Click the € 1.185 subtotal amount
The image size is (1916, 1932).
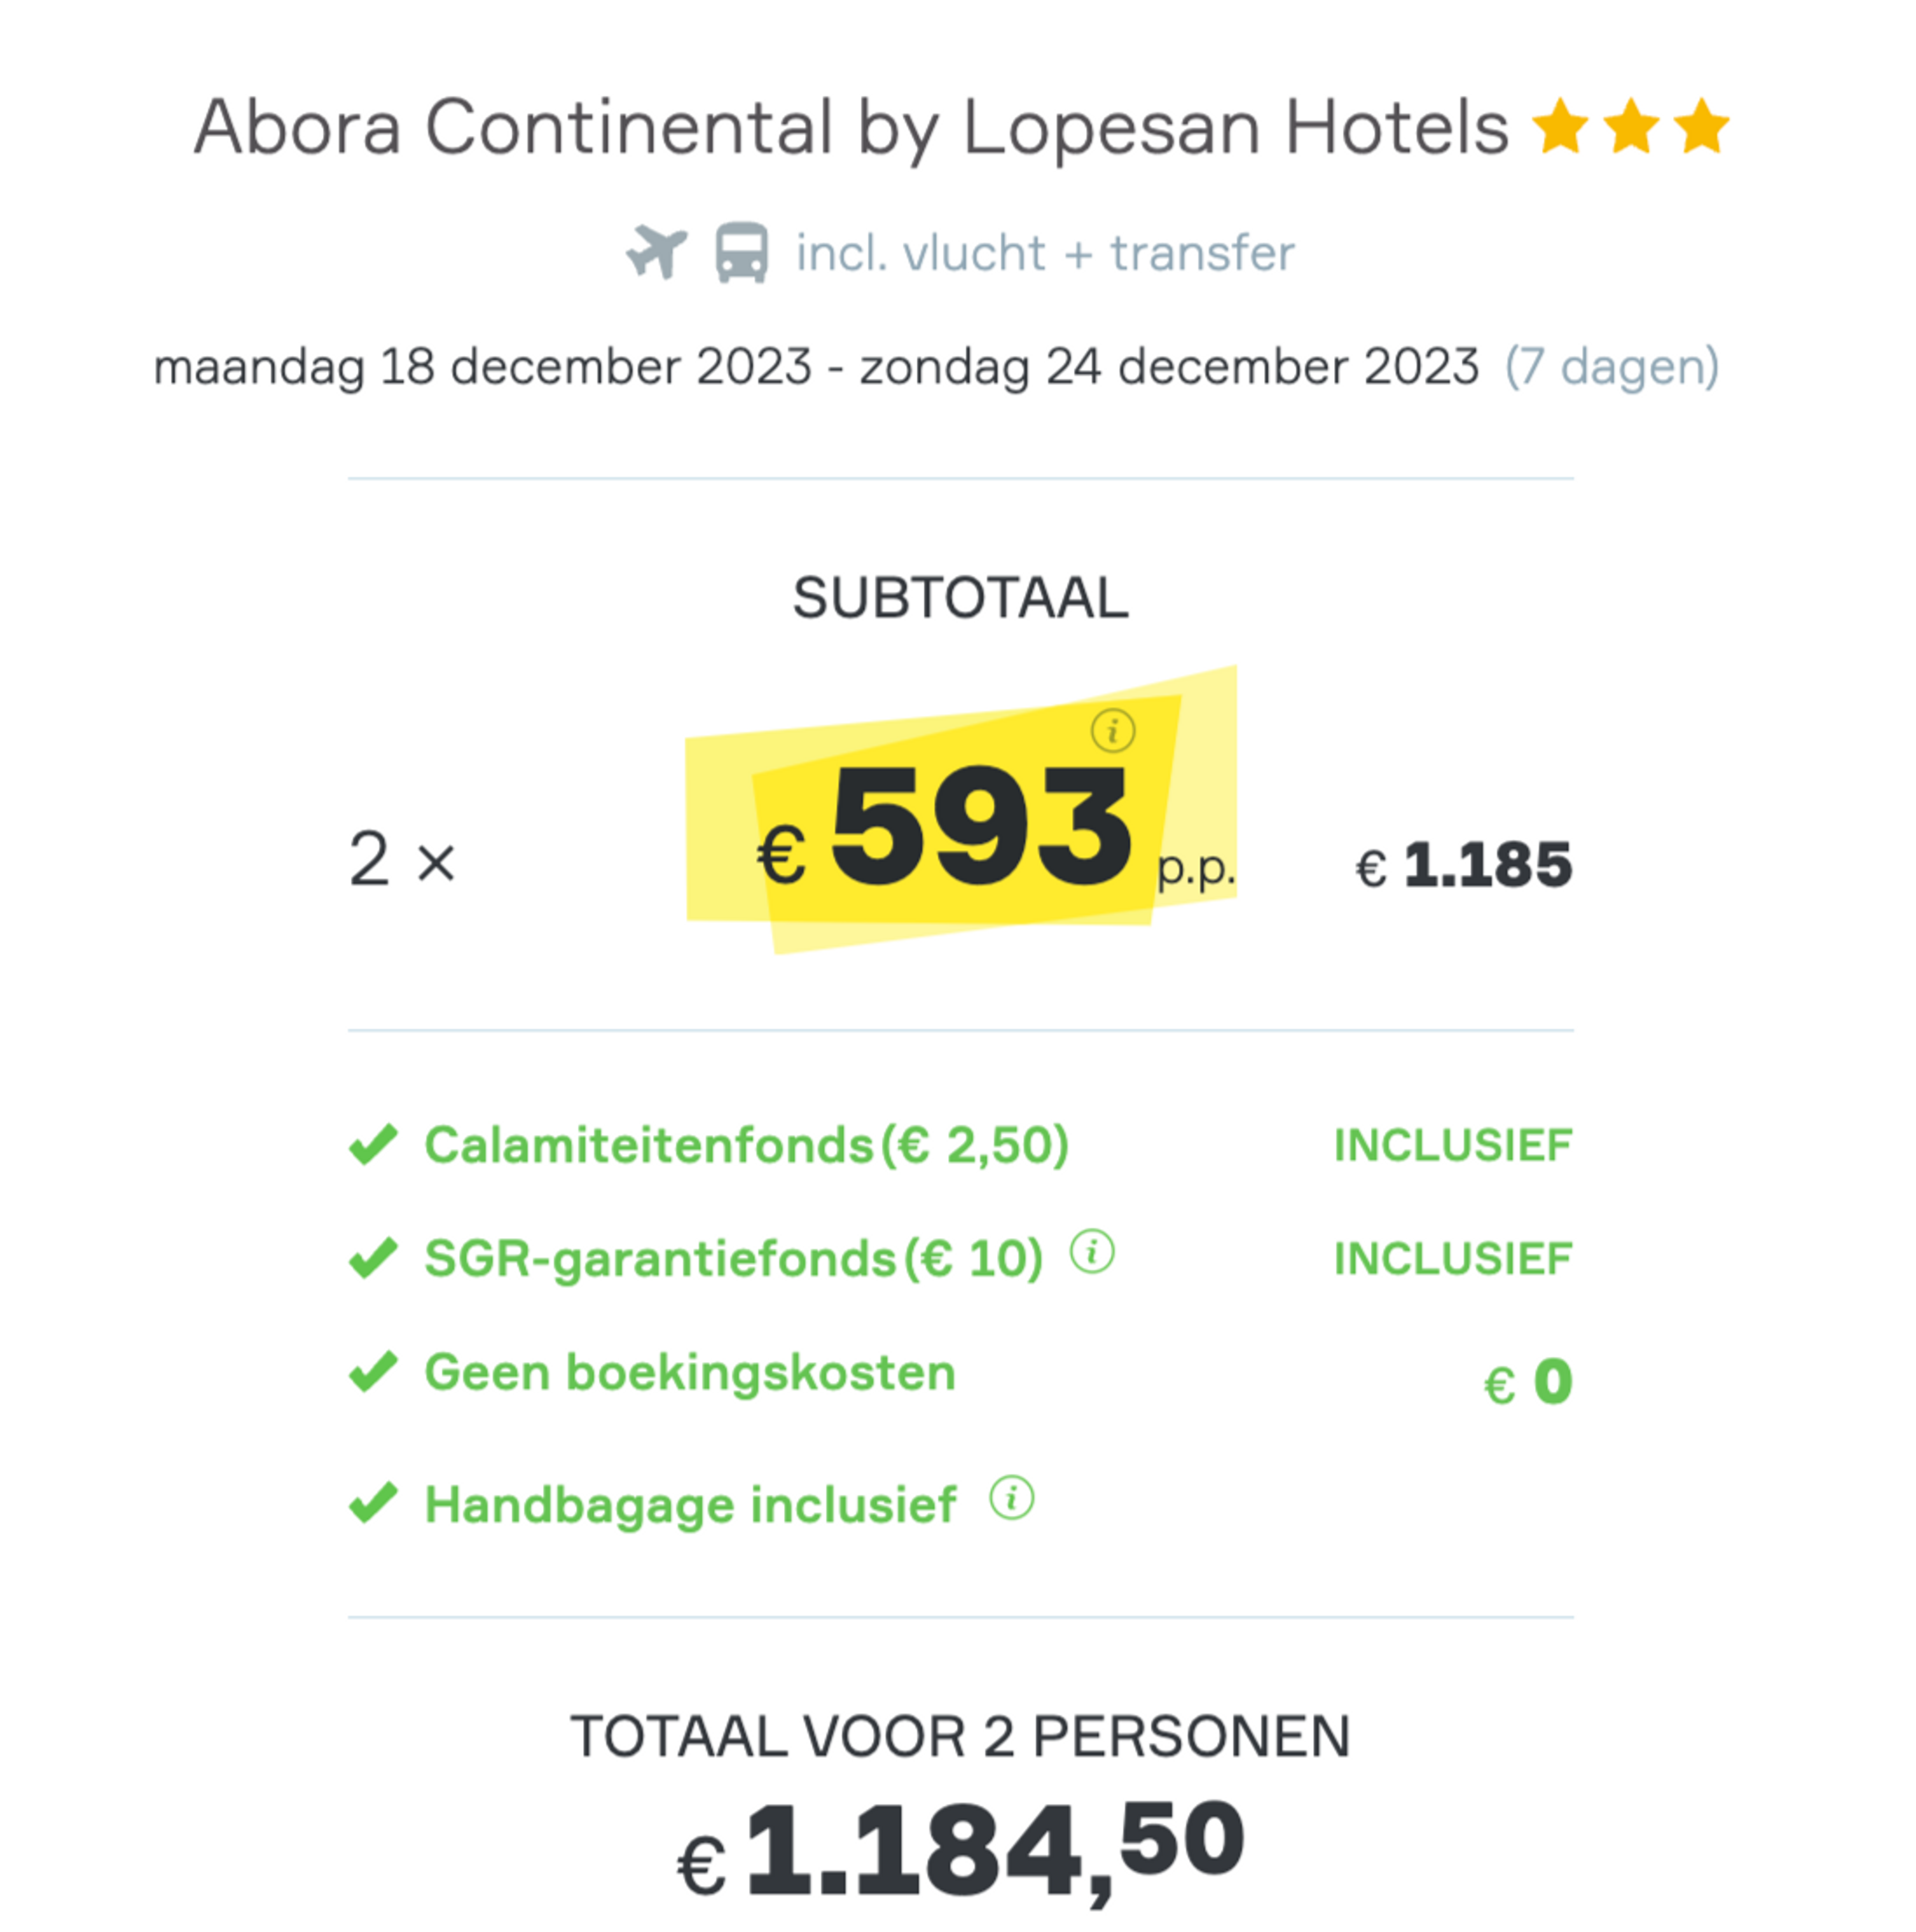point(1463,865)
